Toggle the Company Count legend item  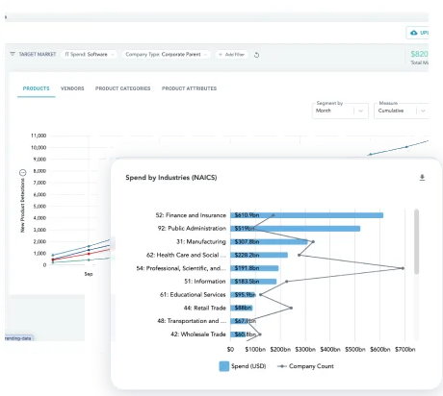(x=305, y=366)
